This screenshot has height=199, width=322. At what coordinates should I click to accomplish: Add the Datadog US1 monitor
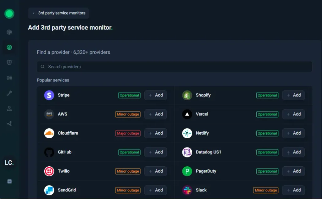[293, 152]
